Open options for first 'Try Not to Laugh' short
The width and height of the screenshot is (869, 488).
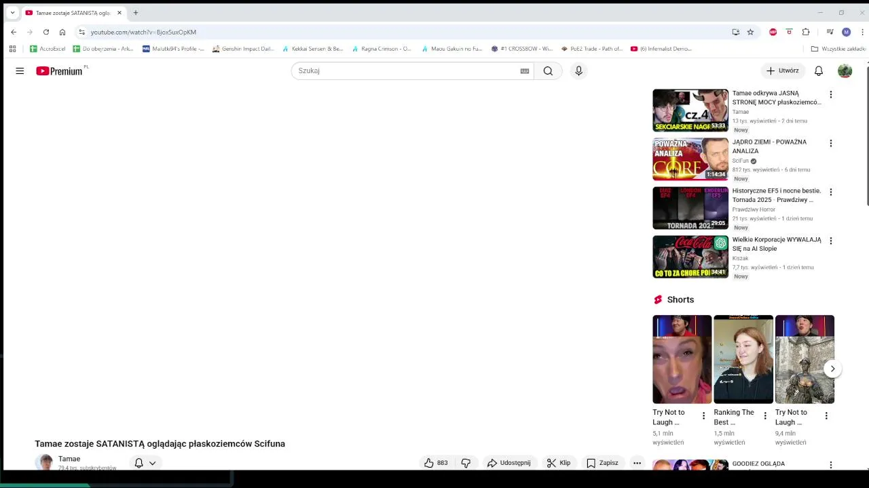(x=703, y=415)
